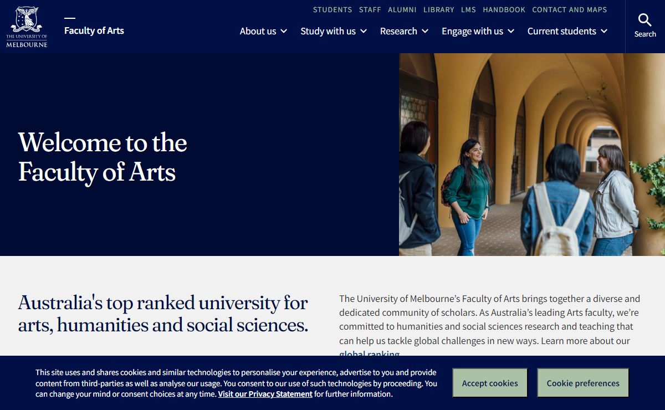Go to the Faculty of Arts home link

tap(94, 30)
